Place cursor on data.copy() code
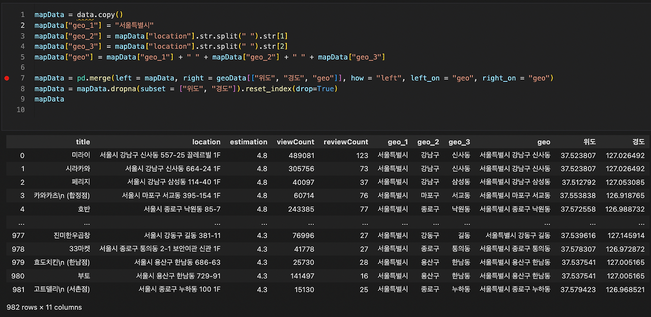 (x=100, y=15)
